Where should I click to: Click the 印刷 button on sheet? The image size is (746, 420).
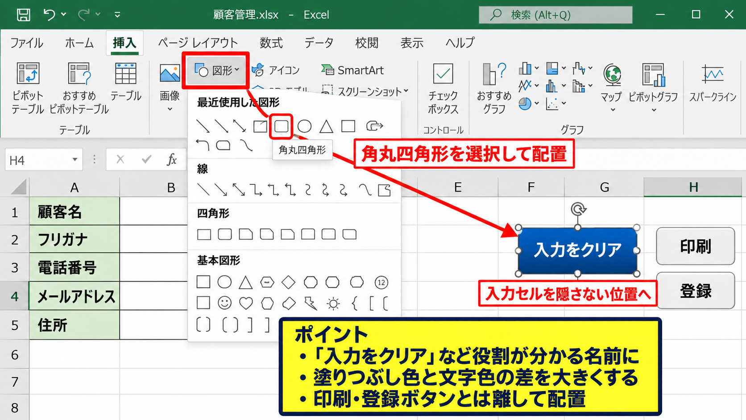click(x=695, y=246)
